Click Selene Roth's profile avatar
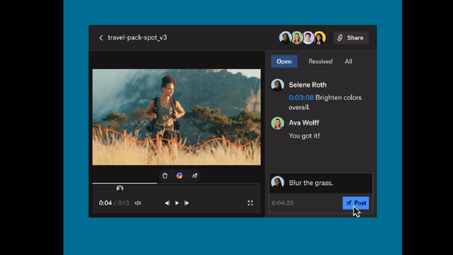453x255 pixels. (x=277, y=85)
